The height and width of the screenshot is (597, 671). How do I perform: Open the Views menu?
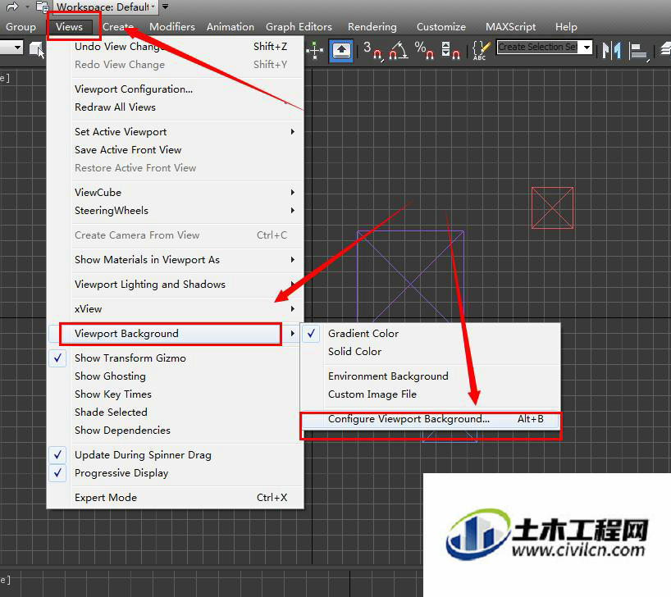[x=70, y=27]
